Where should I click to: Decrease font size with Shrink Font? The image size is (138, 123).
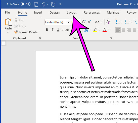(89, 22)
